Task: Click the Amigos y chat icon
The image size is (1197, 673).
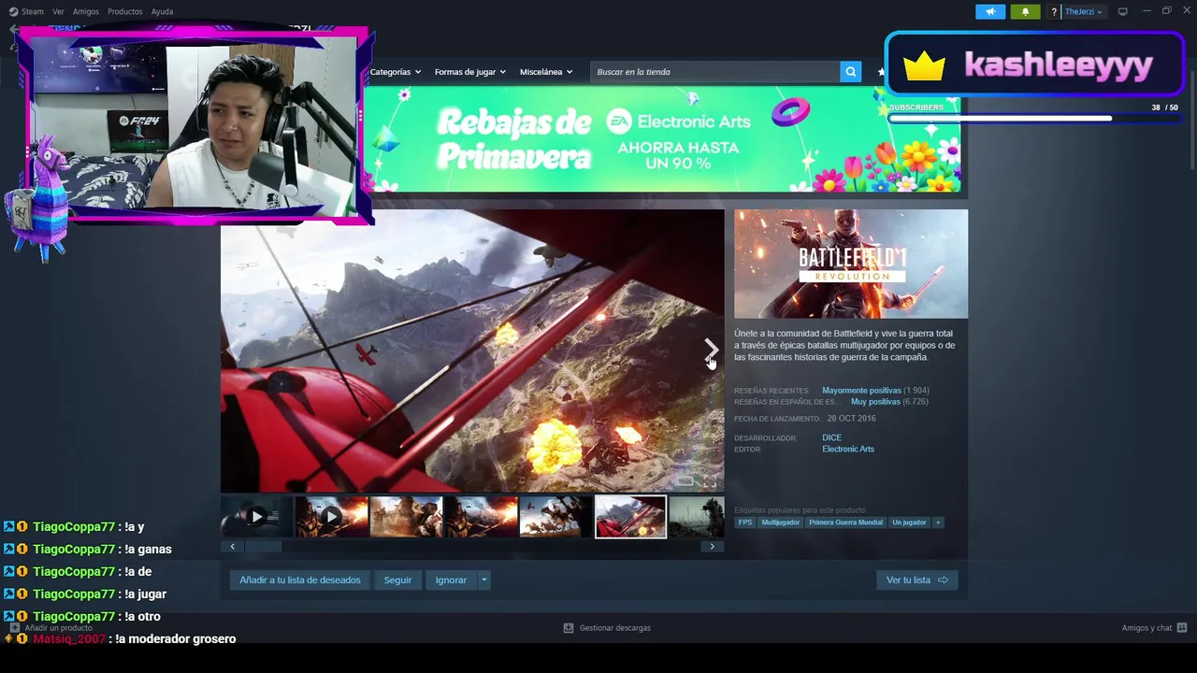Action: click(1182, 628)
